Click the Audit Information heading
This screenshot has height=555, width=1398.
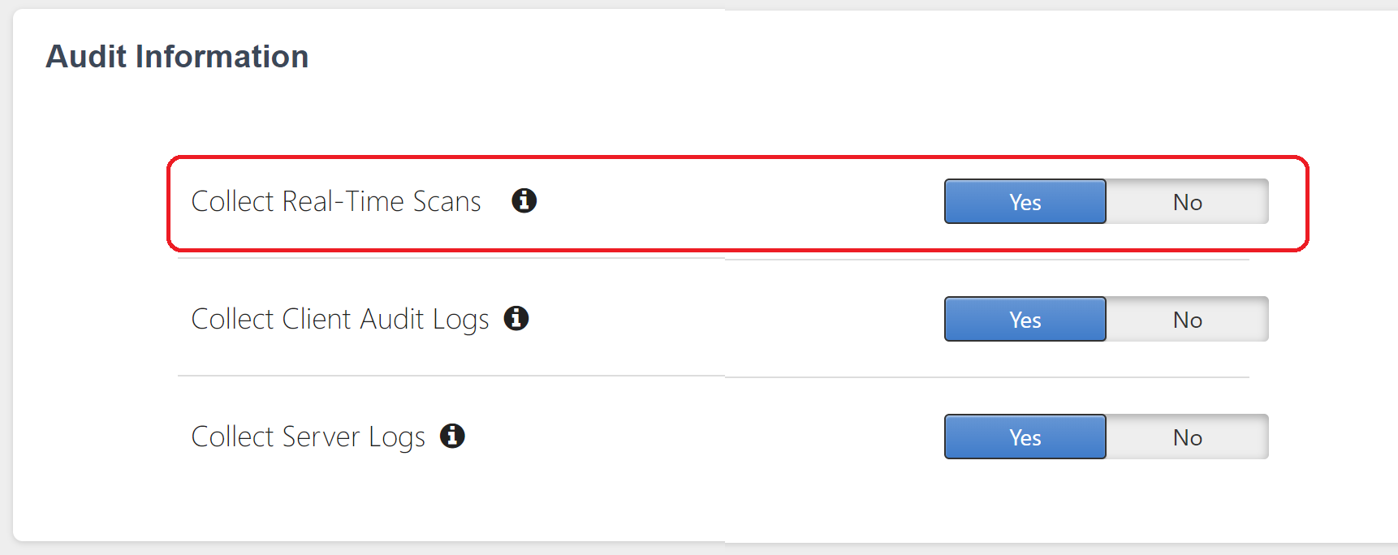177,57
